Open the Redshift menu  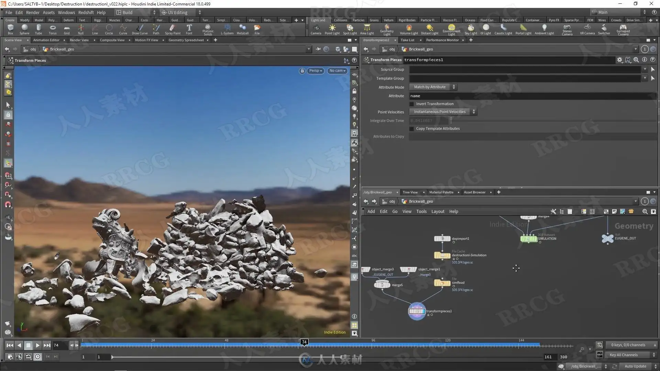coord(86,12)
